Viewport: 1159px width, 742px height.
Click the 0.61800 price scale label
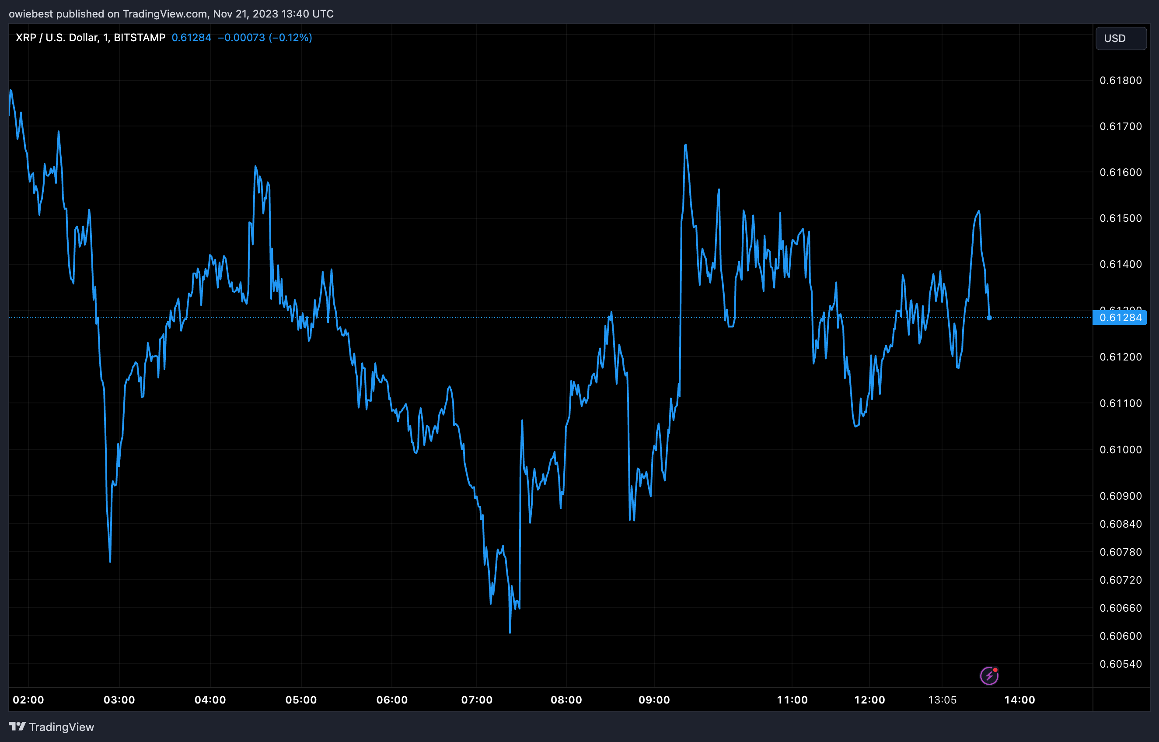tap(1121, 80)
